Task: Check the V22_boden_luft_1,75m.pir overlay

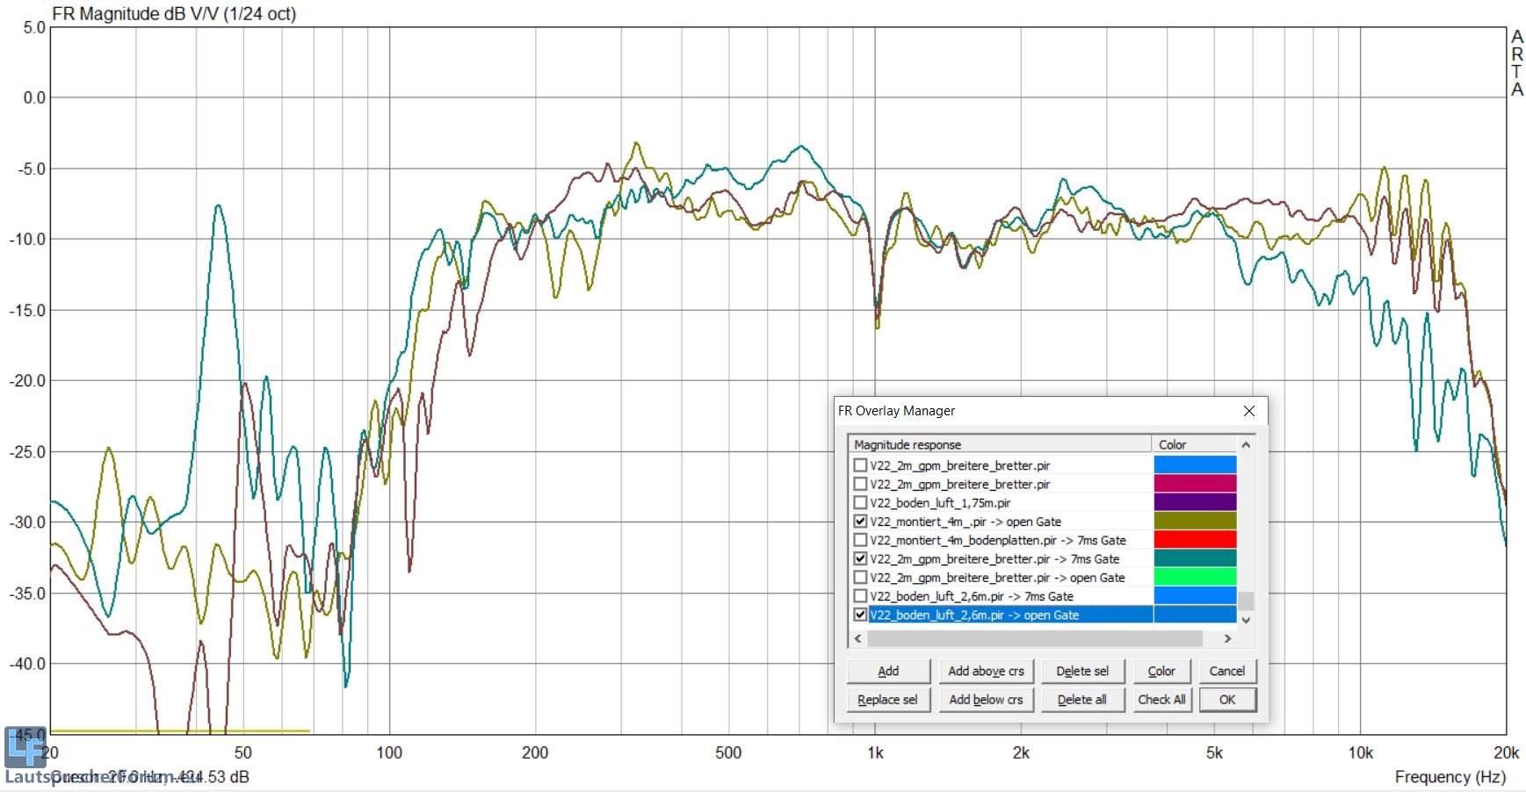Action: (861, 503)
